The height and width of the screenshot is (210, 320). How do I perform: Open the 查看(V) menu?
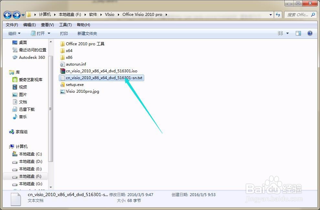coord(47,25)
